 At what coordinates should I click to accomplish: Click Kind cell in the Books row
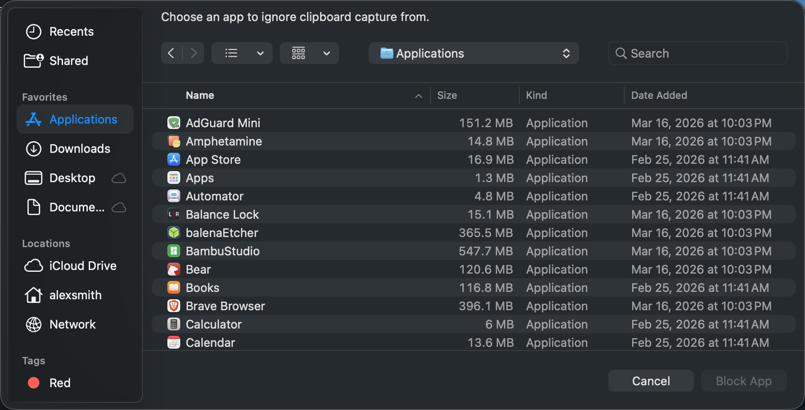tap(557, 287)
